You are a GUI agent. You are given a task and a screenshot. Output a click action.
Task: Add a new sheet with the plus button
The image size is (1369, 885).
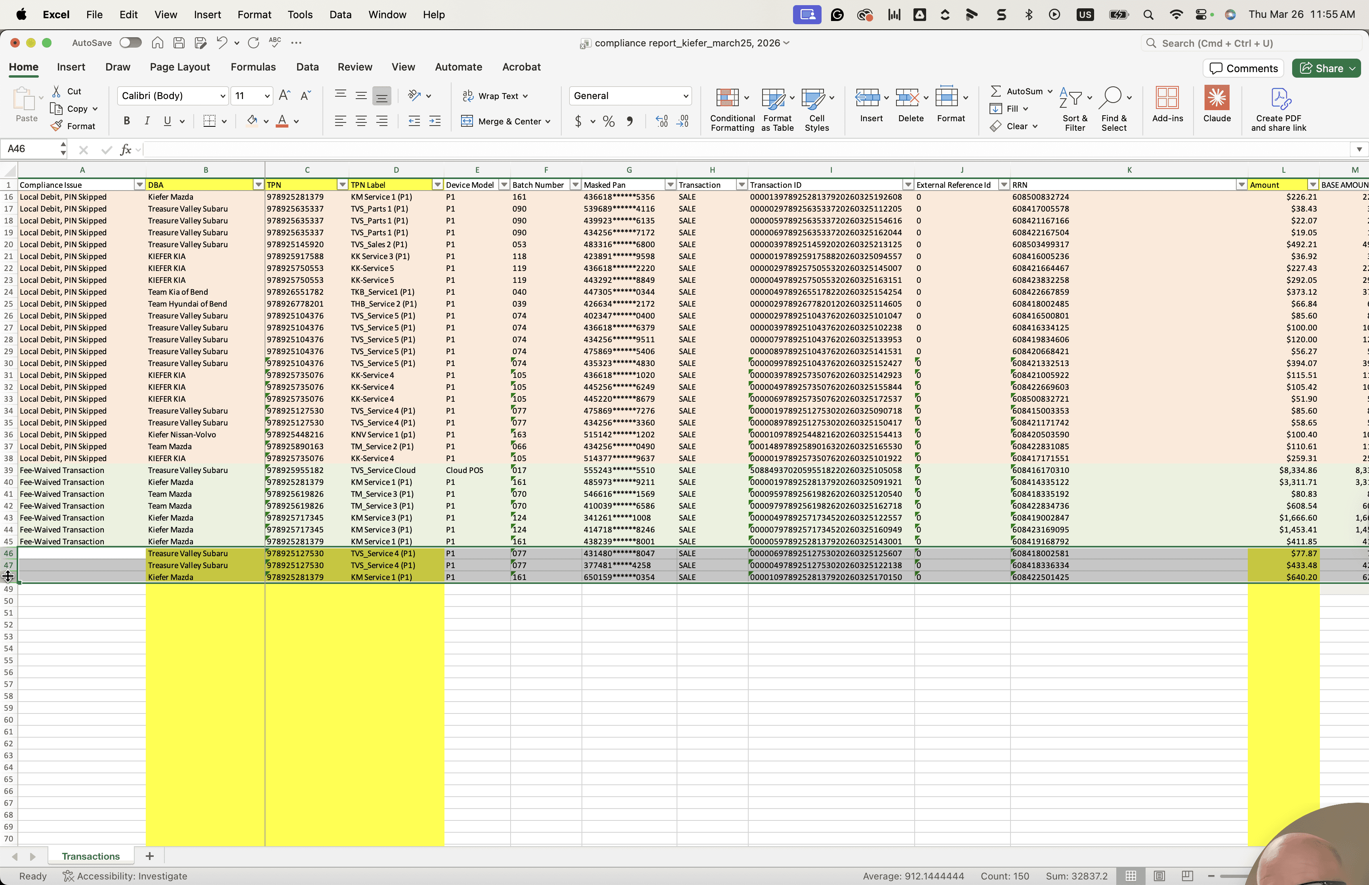(x=149, y=856)
